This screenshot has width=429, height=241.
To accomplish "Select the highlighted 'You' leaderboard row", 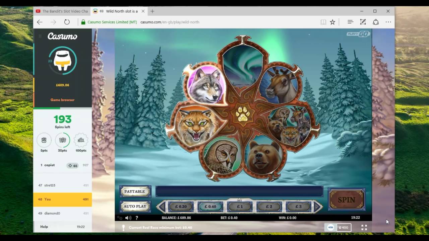I will coord(62,199).
